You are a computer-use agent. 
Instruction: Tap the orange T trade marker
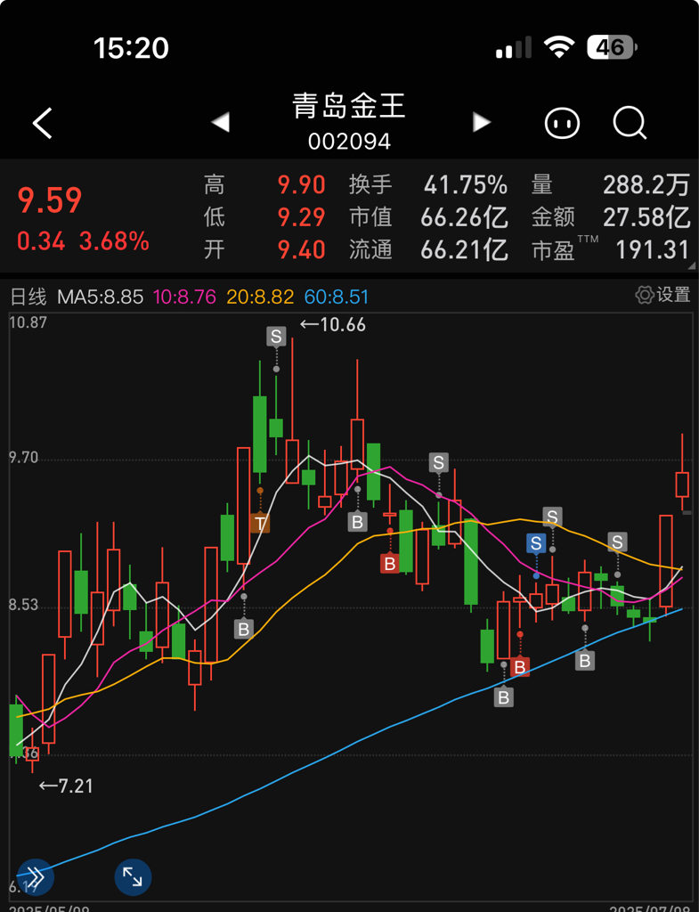260,523
